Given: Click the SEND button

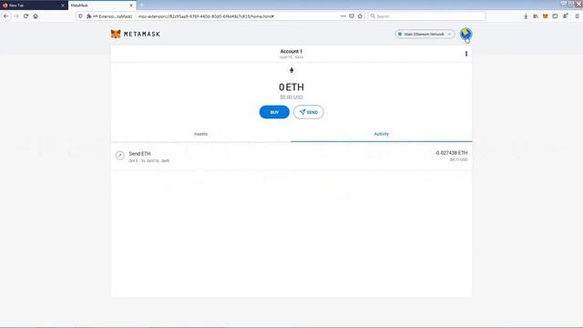Looking at the screenshot, I should pyautogui.click(x=308, y=112).
